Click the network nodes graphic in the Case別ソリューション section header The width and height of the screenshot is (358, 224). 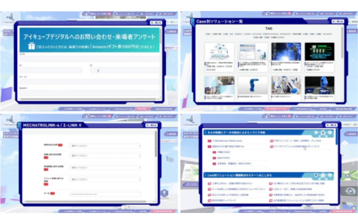[320, 175]
